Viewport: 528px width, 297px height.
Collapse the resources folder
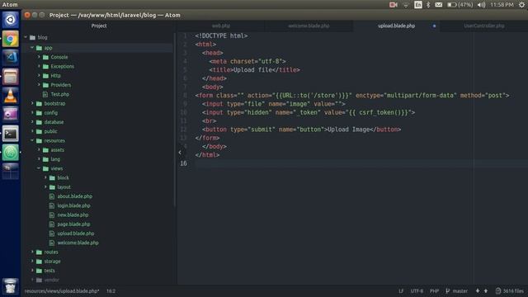[x=32, y=140]
